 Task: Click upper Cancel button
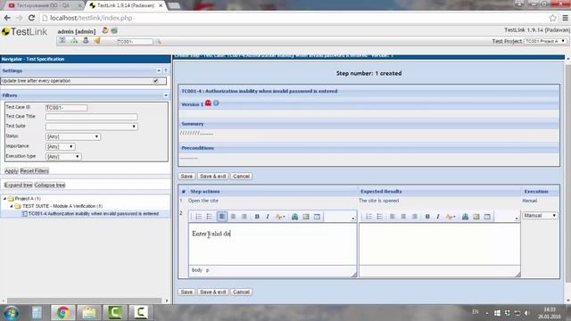coord(241,177)
